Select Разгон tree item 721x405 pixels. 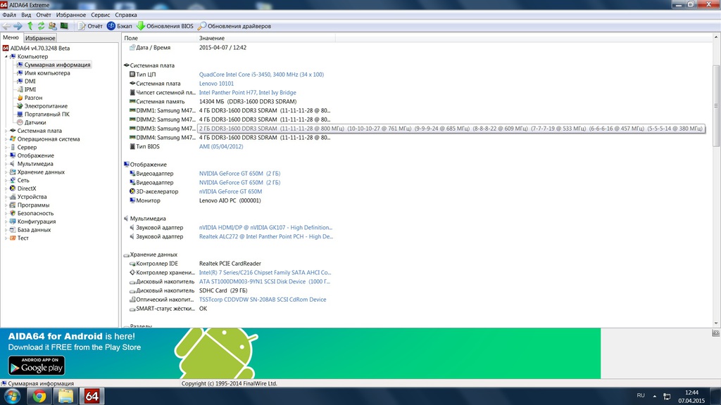coord(33,98)
